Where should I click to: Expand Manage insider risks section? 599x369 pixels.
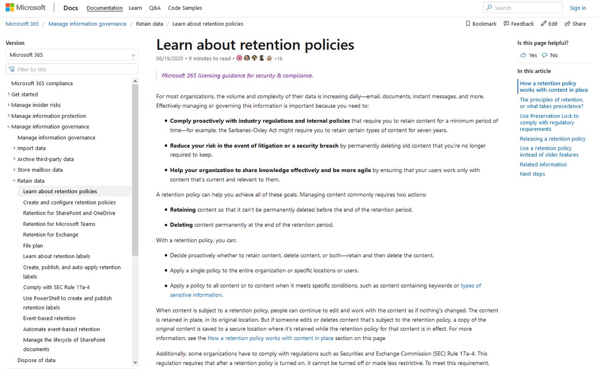click(x=8, y=105)
